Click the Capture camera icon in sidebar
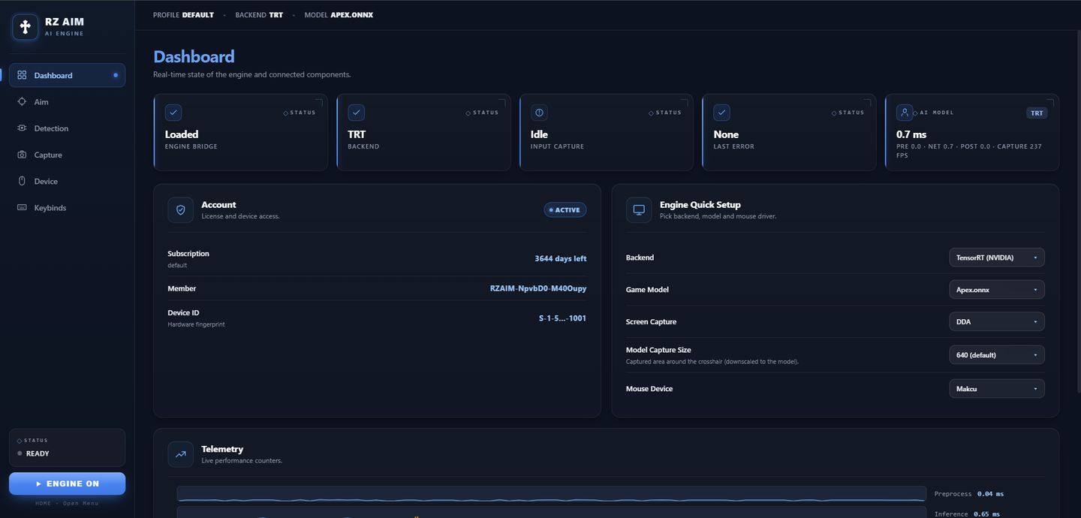The height and width of the screenshot is (518, 1081). 22,155
